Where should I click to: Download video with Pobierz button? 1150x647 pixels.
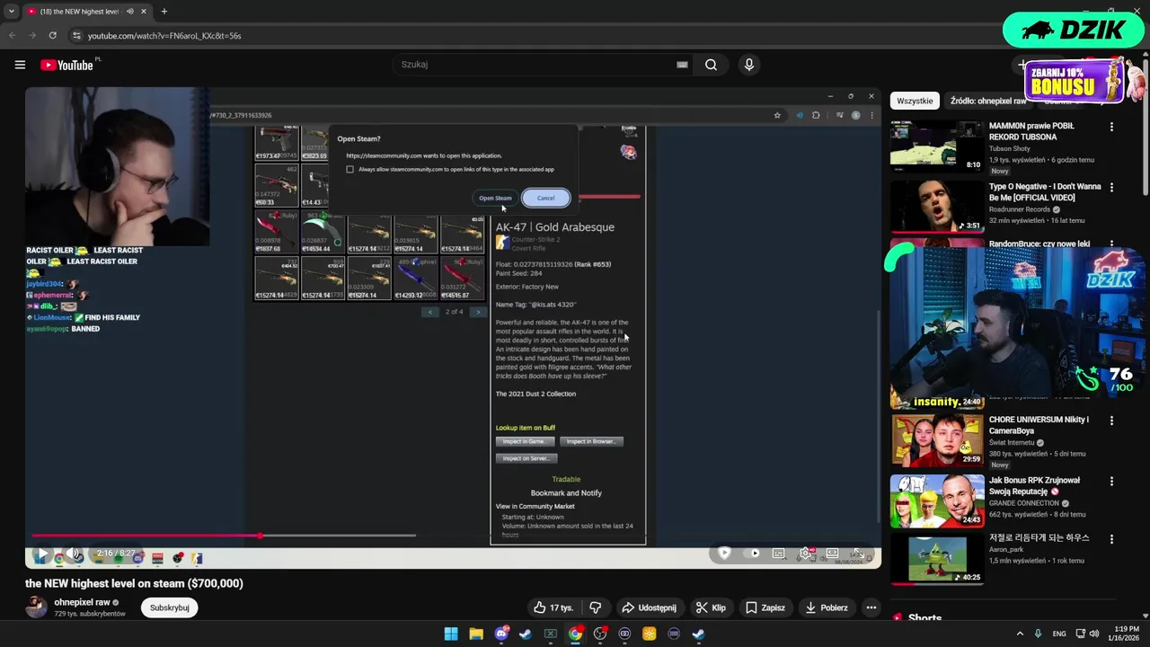tap(826, 607)
